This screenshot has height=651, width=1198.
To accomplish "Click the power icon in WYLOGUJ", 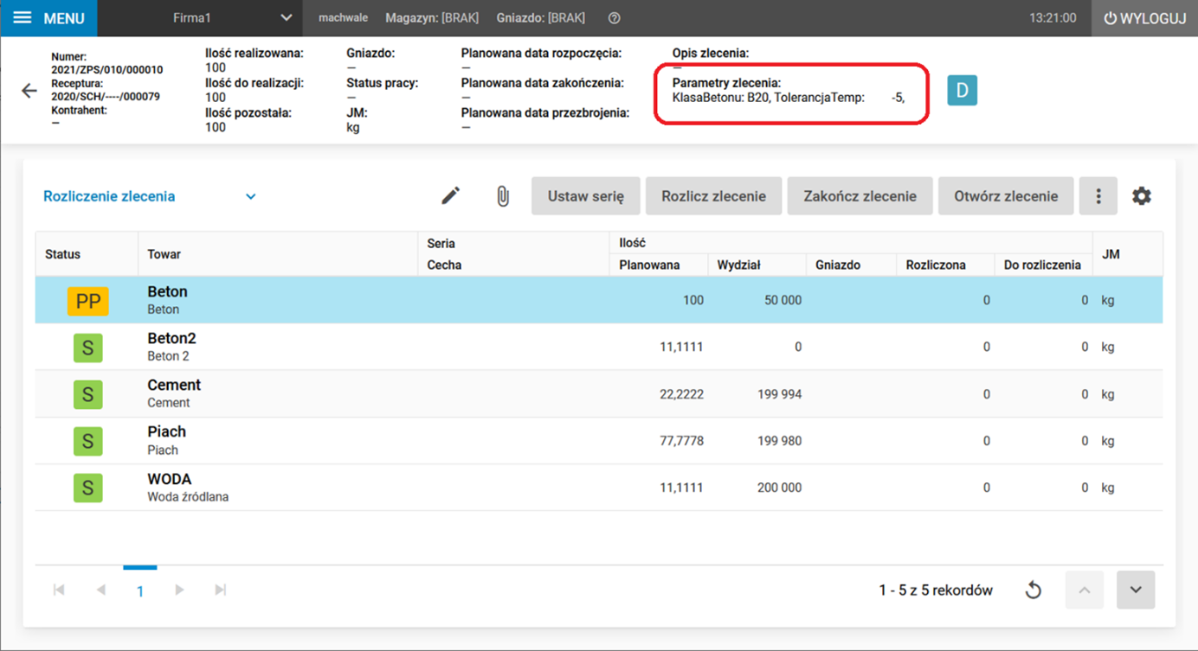I will (1110, 18).
